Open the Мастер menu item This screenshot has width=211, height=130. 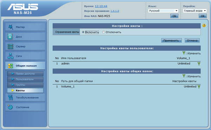click(x=25, y=27)
